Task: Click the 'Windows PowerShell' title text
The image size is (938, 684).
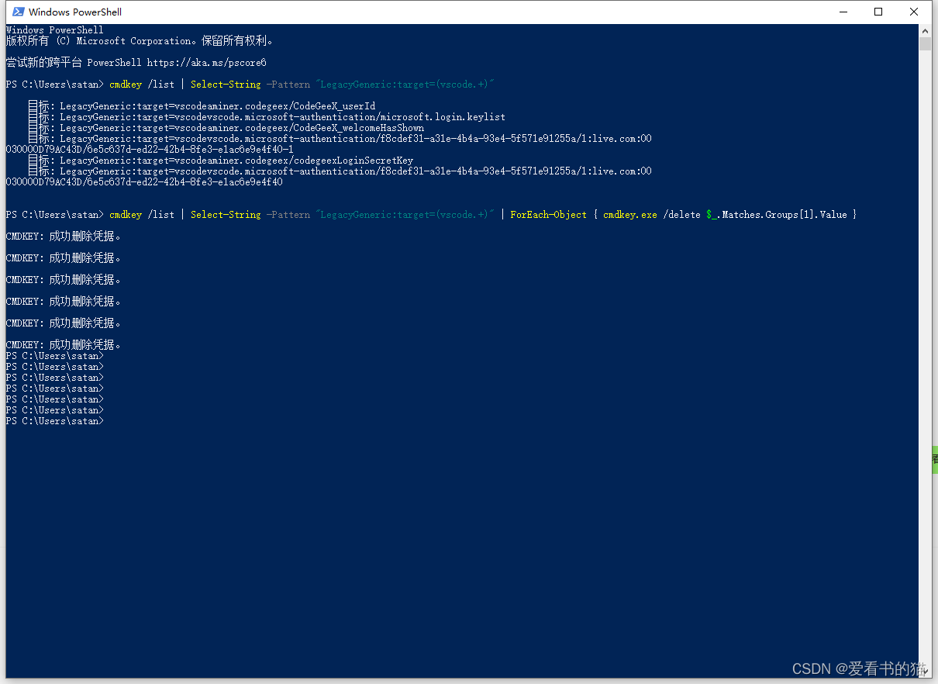Action: [x=75, y=12]
